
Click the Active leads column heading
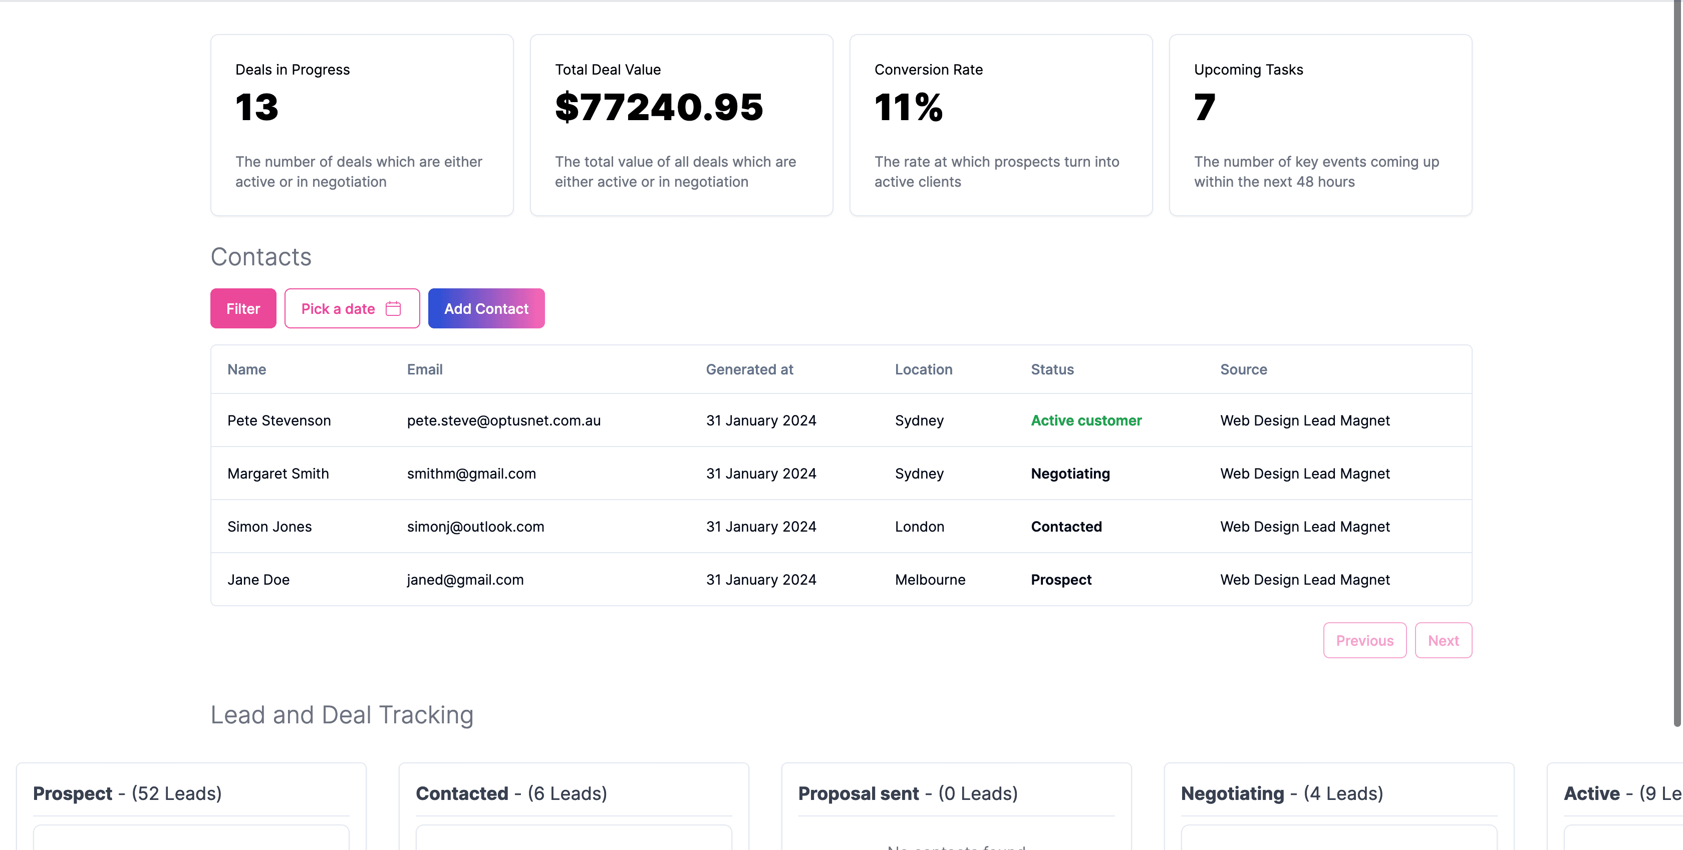tap(1623, 793)
